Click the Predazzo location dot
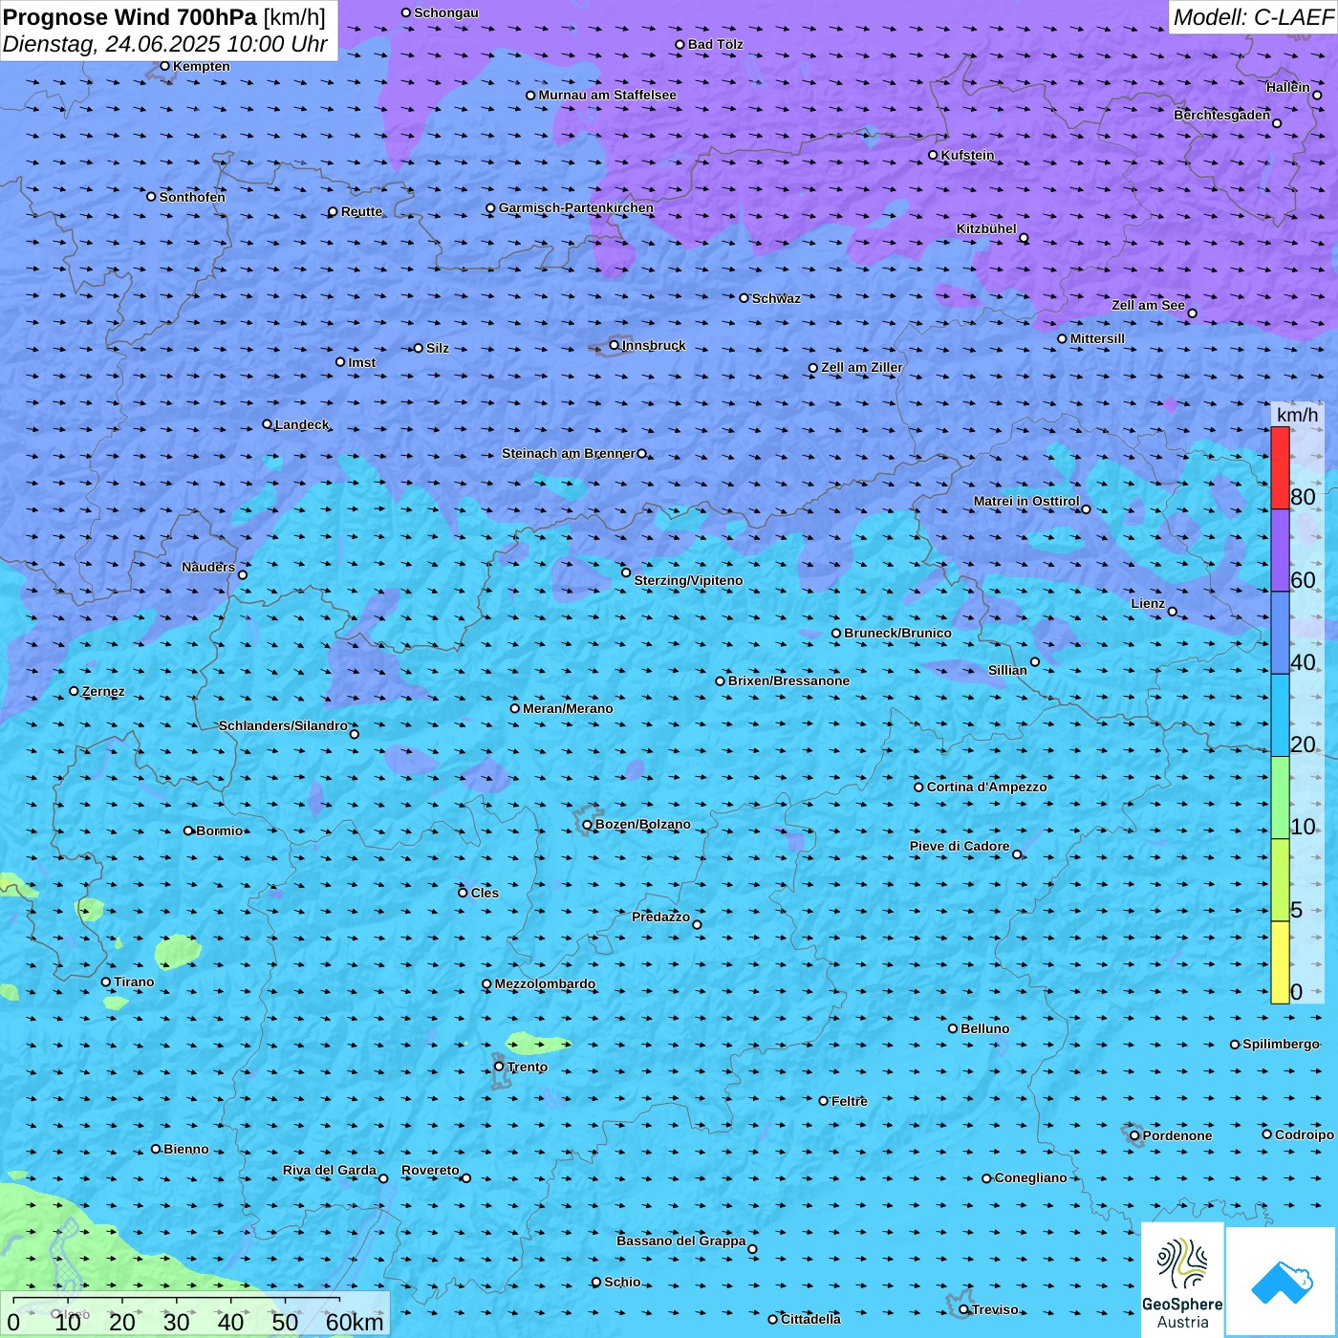This screenshot has width=1338, height=1338. [698, 924]
